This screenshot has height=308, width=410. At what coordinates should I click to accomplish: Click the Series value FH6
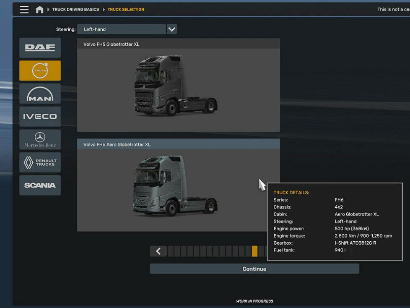(339, 200)
